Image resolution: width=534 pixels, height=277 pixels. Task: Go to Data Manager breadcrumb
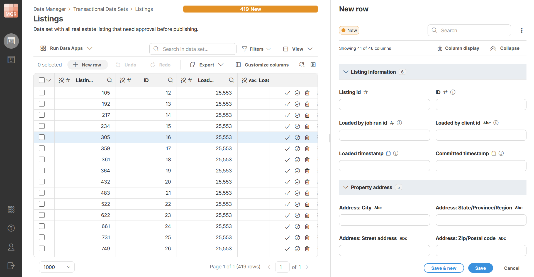click(x=50, y=9)
